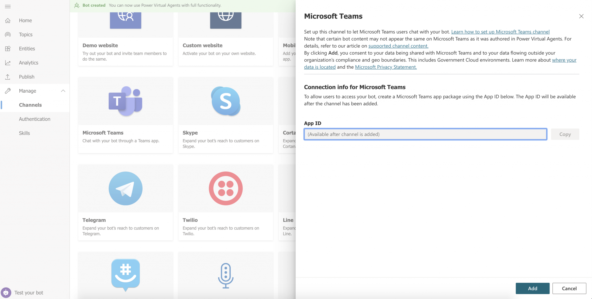The image size is (592, 299).
Task: Open Analytics from the sidebar
Action: tap(28, 63)
